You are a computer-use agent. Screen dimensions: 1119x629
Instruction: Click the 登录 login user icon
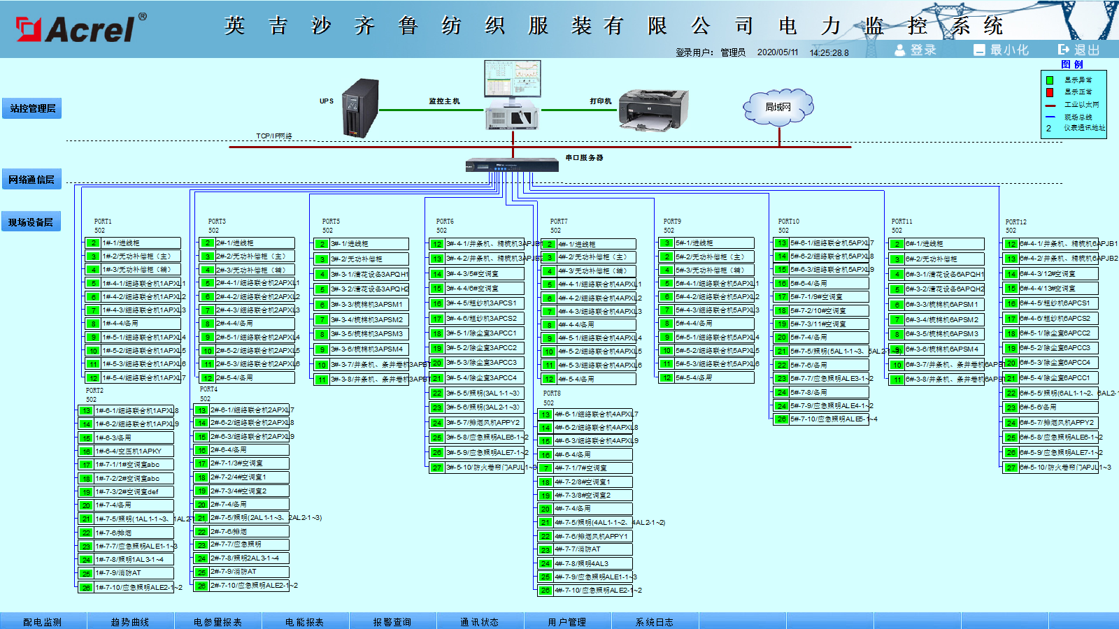point(900,50)
